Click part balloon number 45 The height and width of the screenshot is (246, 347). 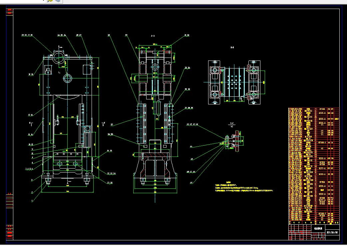191,159
